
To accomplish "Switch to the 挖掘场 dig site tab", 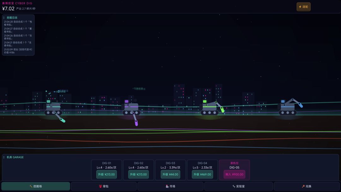I will click(36, 186).
